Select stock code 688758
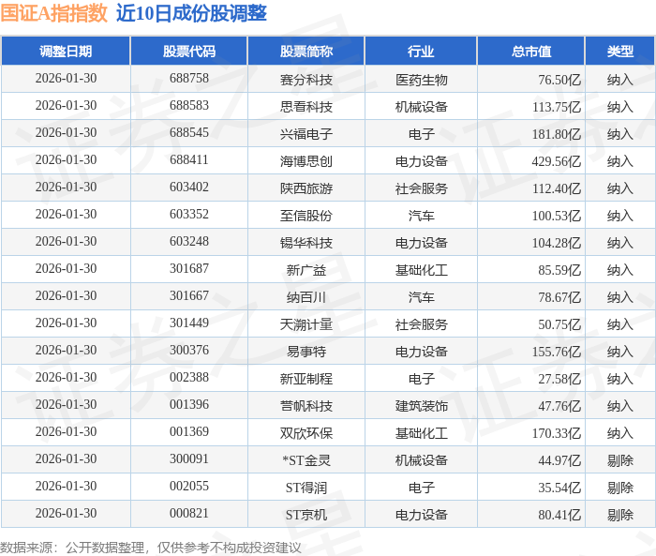The image size is (656, 556). [189, 79]
